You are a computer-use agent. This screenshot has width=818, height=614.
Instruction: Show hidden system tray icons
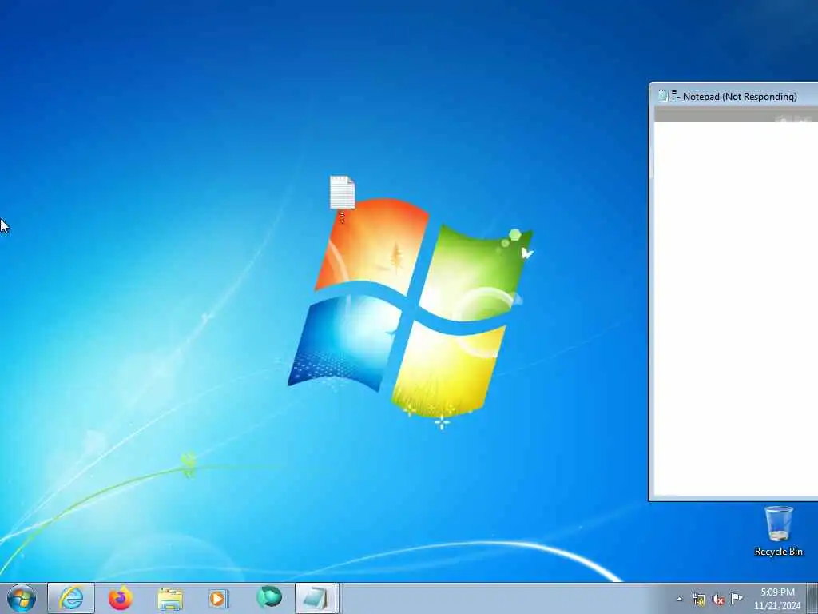(679, 599)
